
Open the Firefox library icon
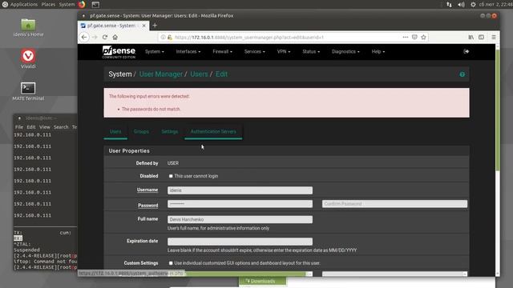471,38
